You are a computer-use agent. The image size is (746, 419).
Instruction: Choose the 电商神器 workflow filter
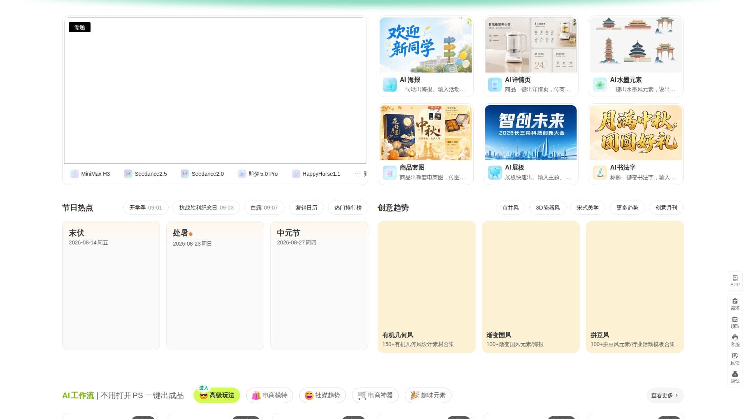(x=375, y=395)
